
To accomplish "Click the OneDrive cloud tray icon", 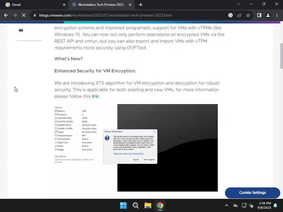I will [x=235, y=205].
